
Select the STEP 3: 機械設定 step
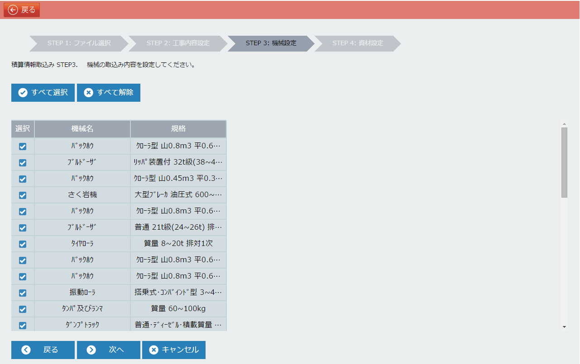pyautogui.click(x=271, y=43)
